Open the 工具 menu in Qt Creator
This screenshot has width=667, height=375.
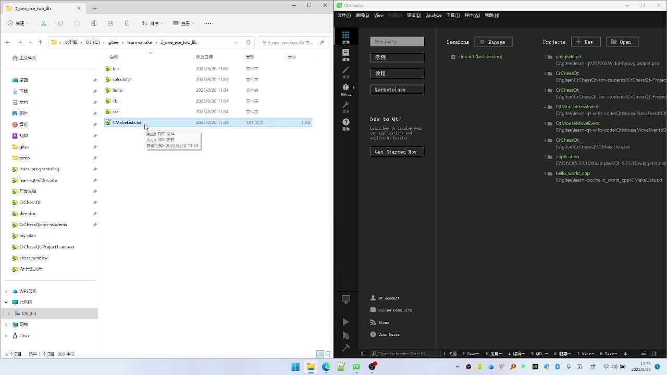click(x=452, y=15)
